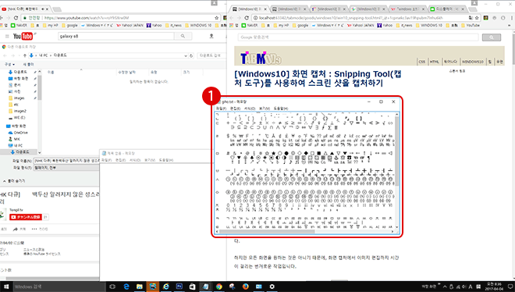Reload the localhost page in the right browser
The image size is (515, 292).
tap(247, 18)
